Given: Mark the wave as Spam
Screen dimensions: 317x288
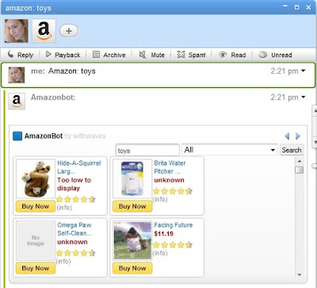Looking at the screenshot, I should pyautogui.click(x=191, y=55).
